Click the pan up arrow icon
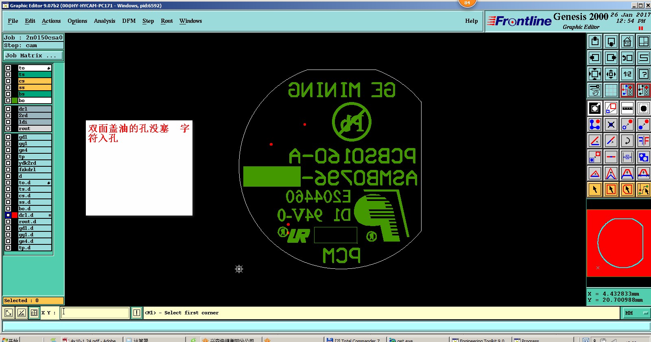The width and height of the screenshot is (651, 342). click(x=595, y=41)
